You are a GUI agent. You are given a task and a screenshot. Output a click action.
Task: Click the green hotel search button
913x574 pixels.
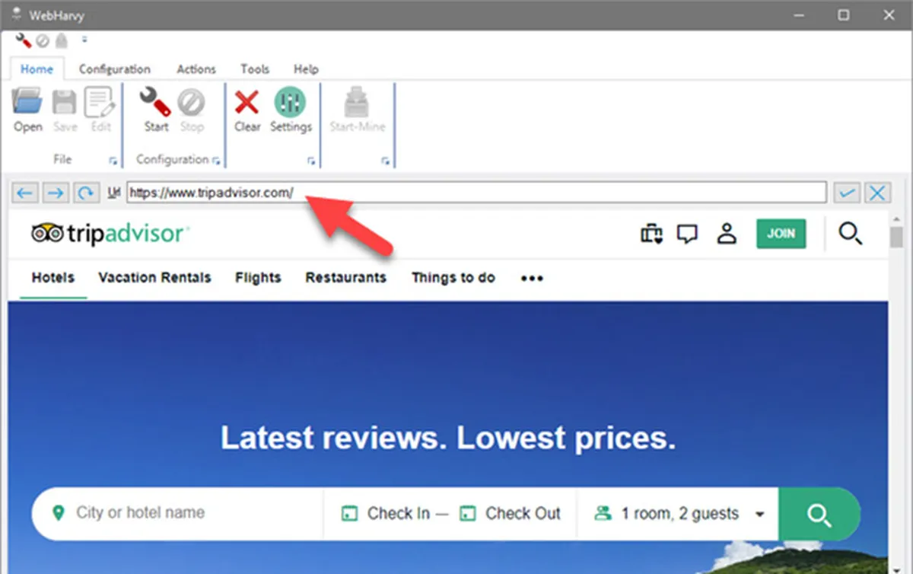[x=819, y=514]
